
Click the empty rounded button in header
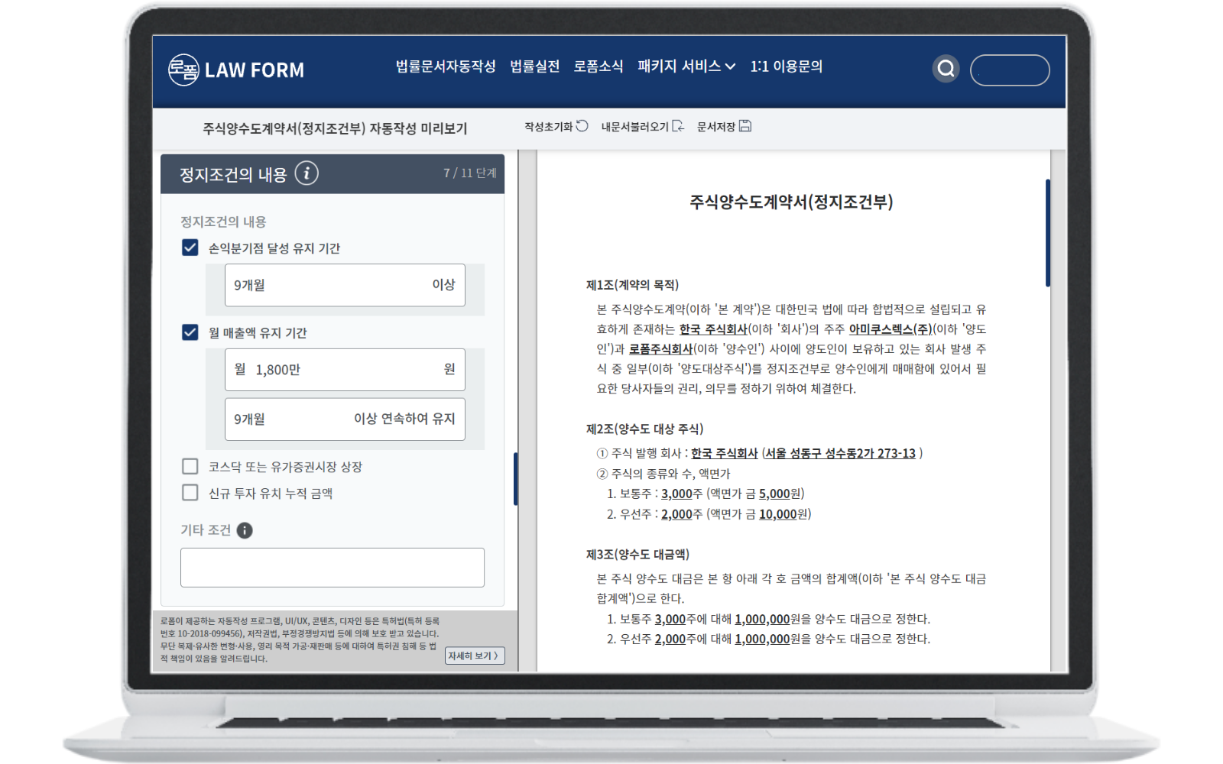[1010, 70]
